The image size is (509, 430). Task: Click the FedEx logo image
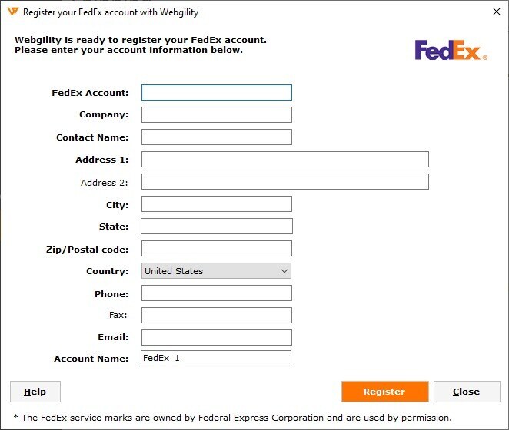tap(451, 50)
